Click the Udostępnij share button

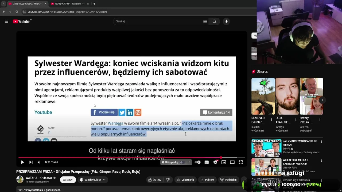point(185,180)
